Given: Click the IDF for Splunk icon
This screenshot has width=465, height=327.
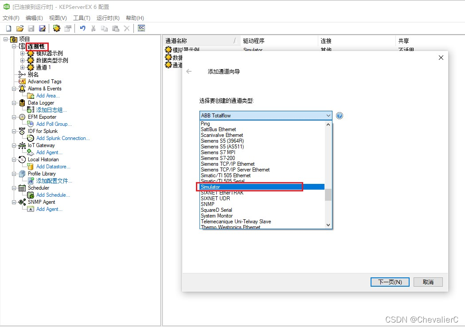Looking at the screenshot, I should pyautogui.click(x=22, y=131).
